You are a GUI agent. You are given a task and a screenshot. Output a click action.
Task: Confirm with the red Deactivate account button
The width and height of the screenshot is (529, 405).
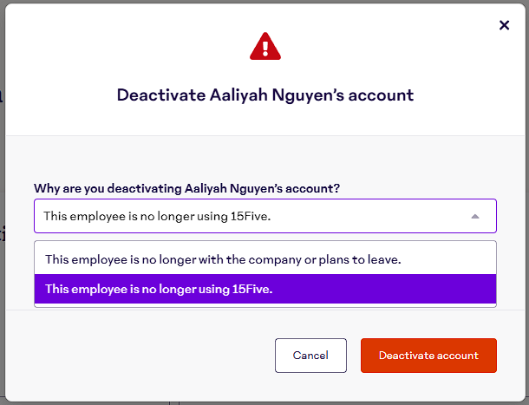[428, 356]
